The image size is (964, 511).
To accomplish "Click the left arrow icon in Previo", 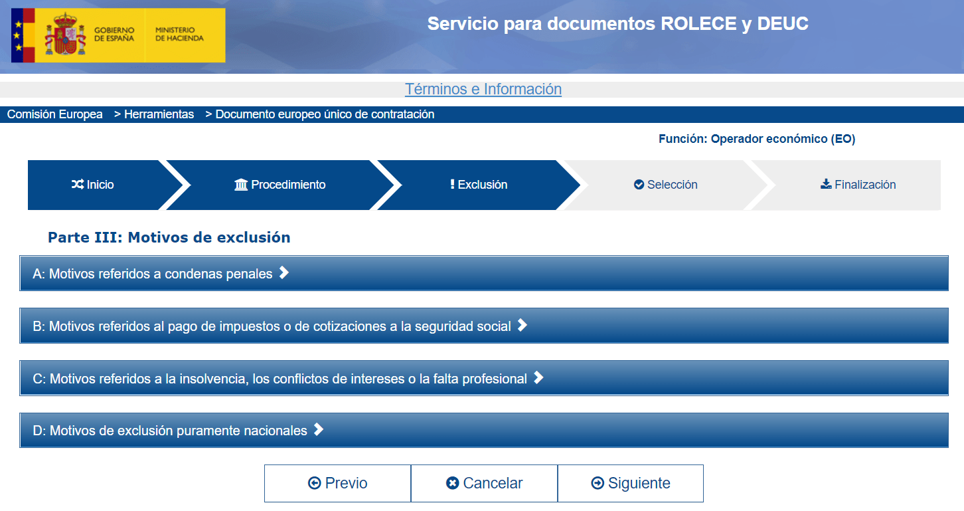I will [315, 483].
